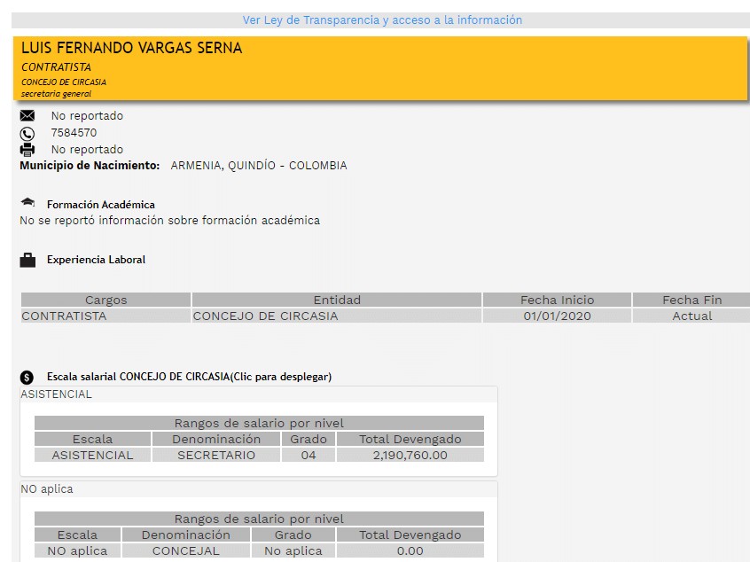Click the telephone icon
This screenshot has height=562, width=750.
pos(27,134)
